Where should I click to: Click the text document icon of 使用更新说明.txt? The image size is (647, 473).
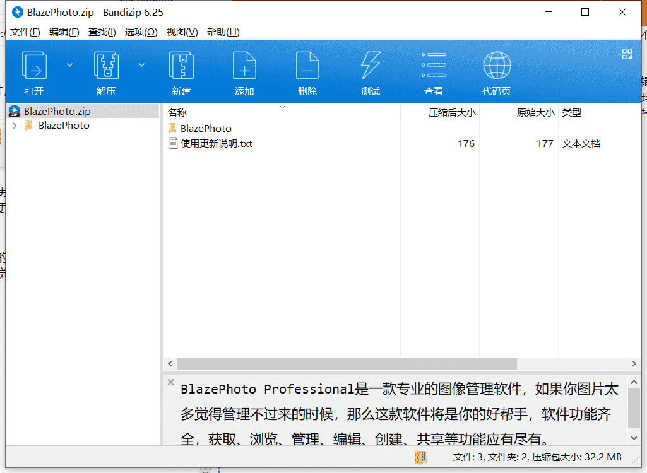(x=172, y=144)
